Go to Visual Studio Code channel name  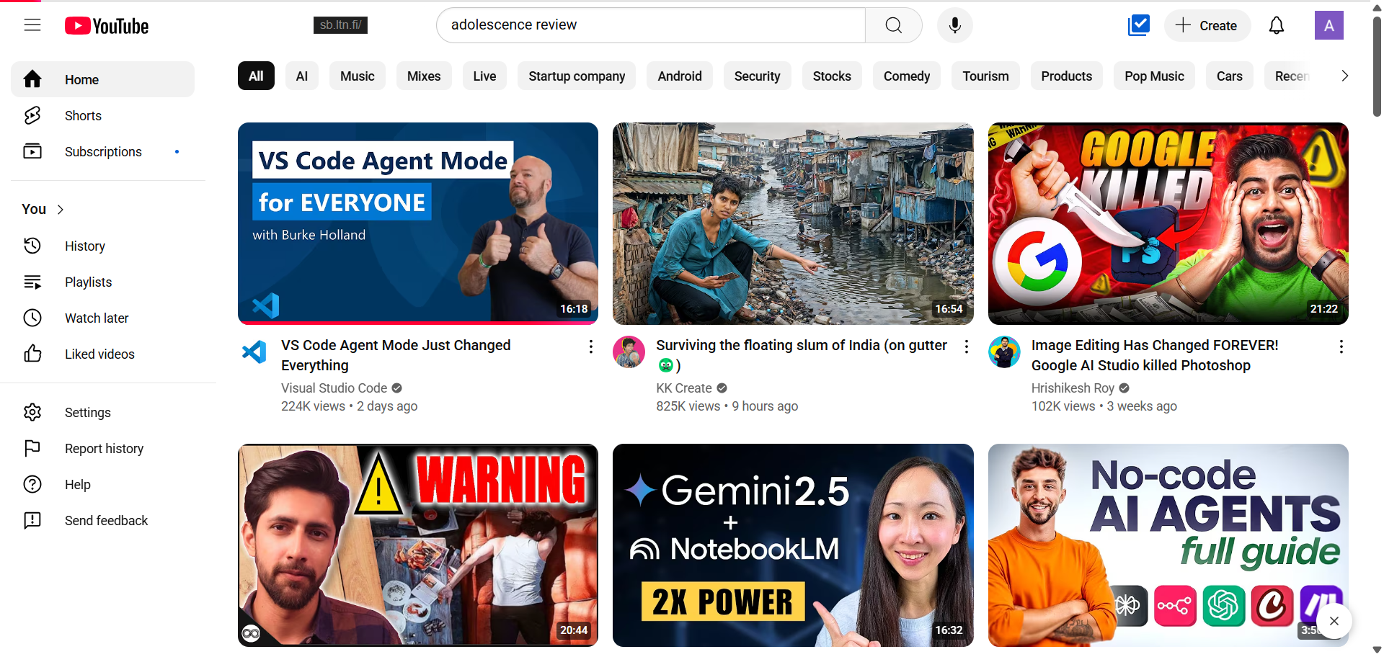pos(334,388)
